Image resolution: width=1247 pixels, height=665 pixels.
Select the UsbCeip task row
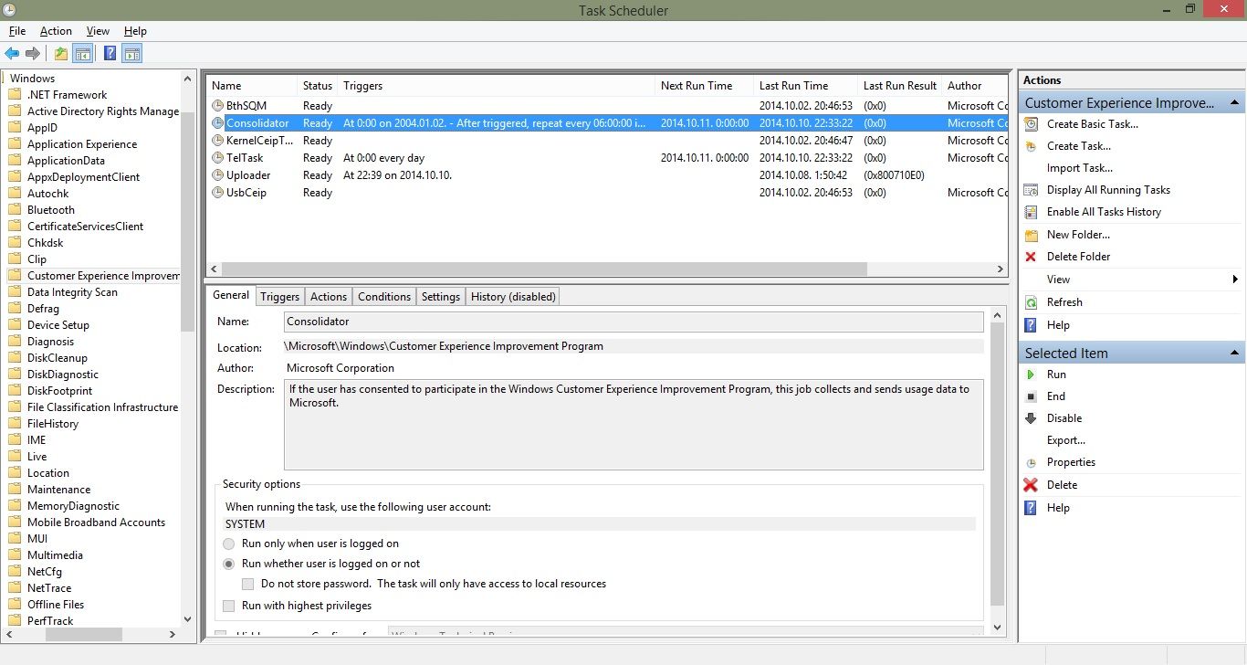607,193
